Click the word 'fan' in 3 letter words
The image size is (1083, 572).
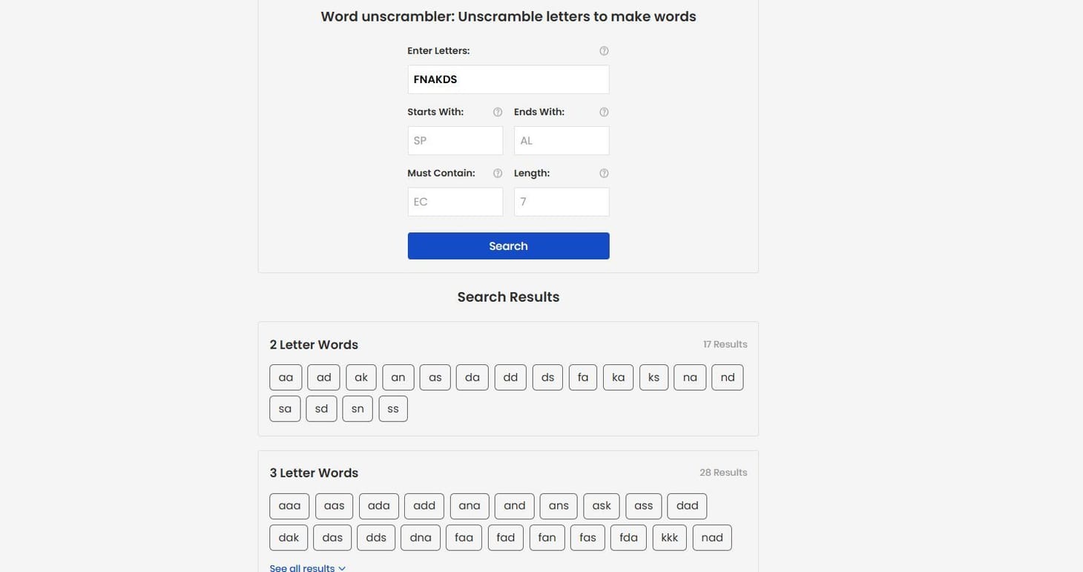click(x=547, y=536)
